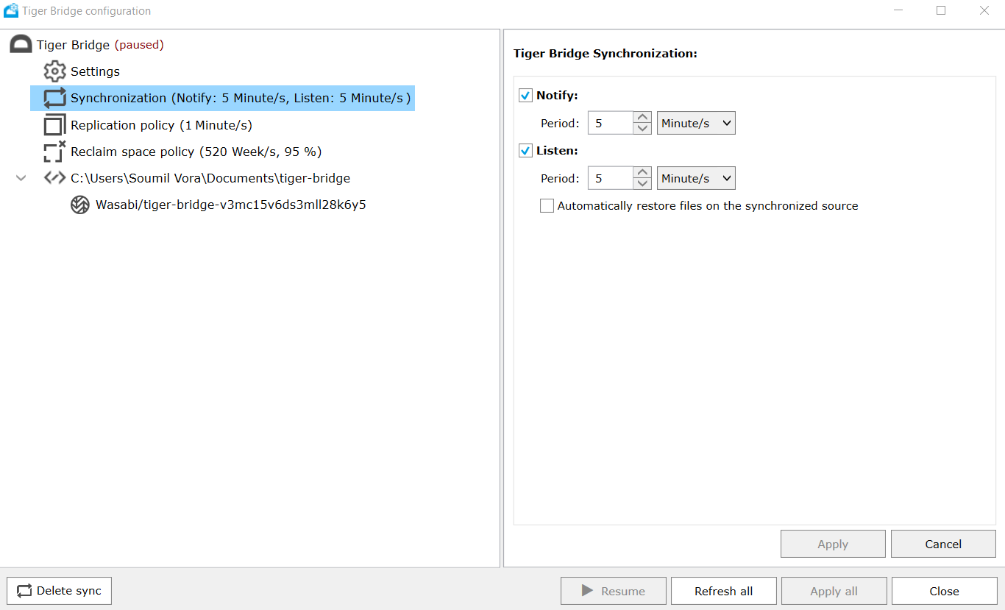The width and height of the screenshot is (1005, 610).
Task: Click the Cancel button
Action: [x=943, y=544]
